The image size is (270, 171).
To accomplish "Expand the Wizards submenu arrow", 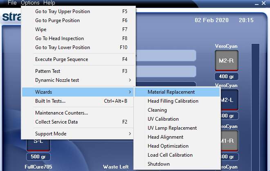I will pos(130,92).
